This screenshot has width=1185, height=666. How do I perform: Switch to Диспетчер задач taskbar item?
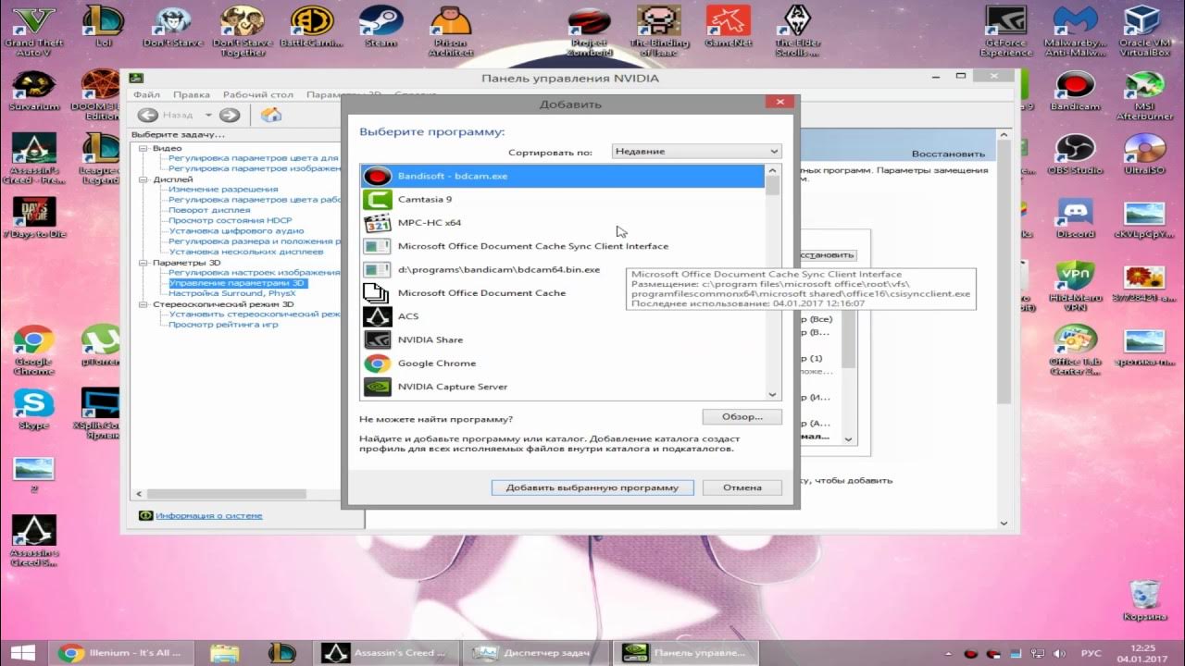pyautogui.click(x=534, y=653)
